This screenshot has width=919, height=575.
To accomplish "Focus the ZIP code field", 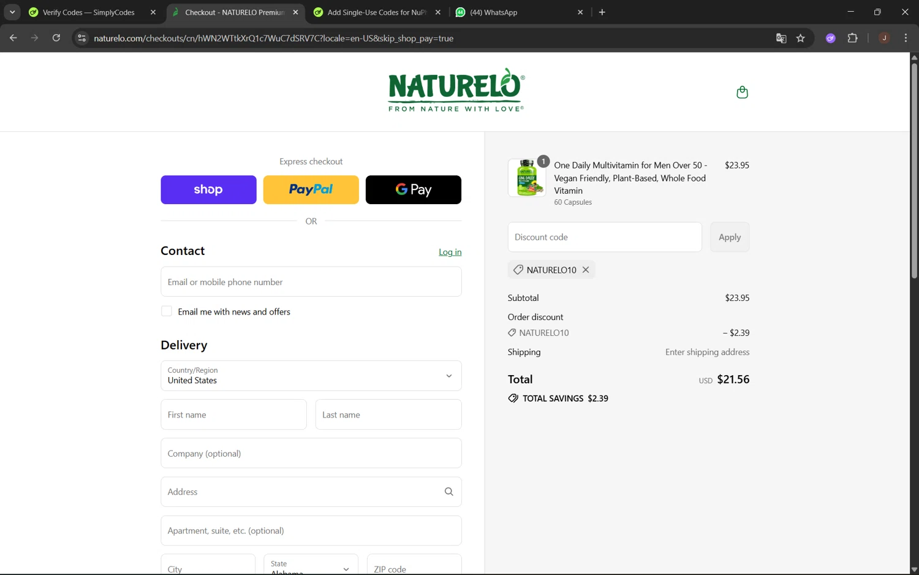I will [x=414, y=565].
